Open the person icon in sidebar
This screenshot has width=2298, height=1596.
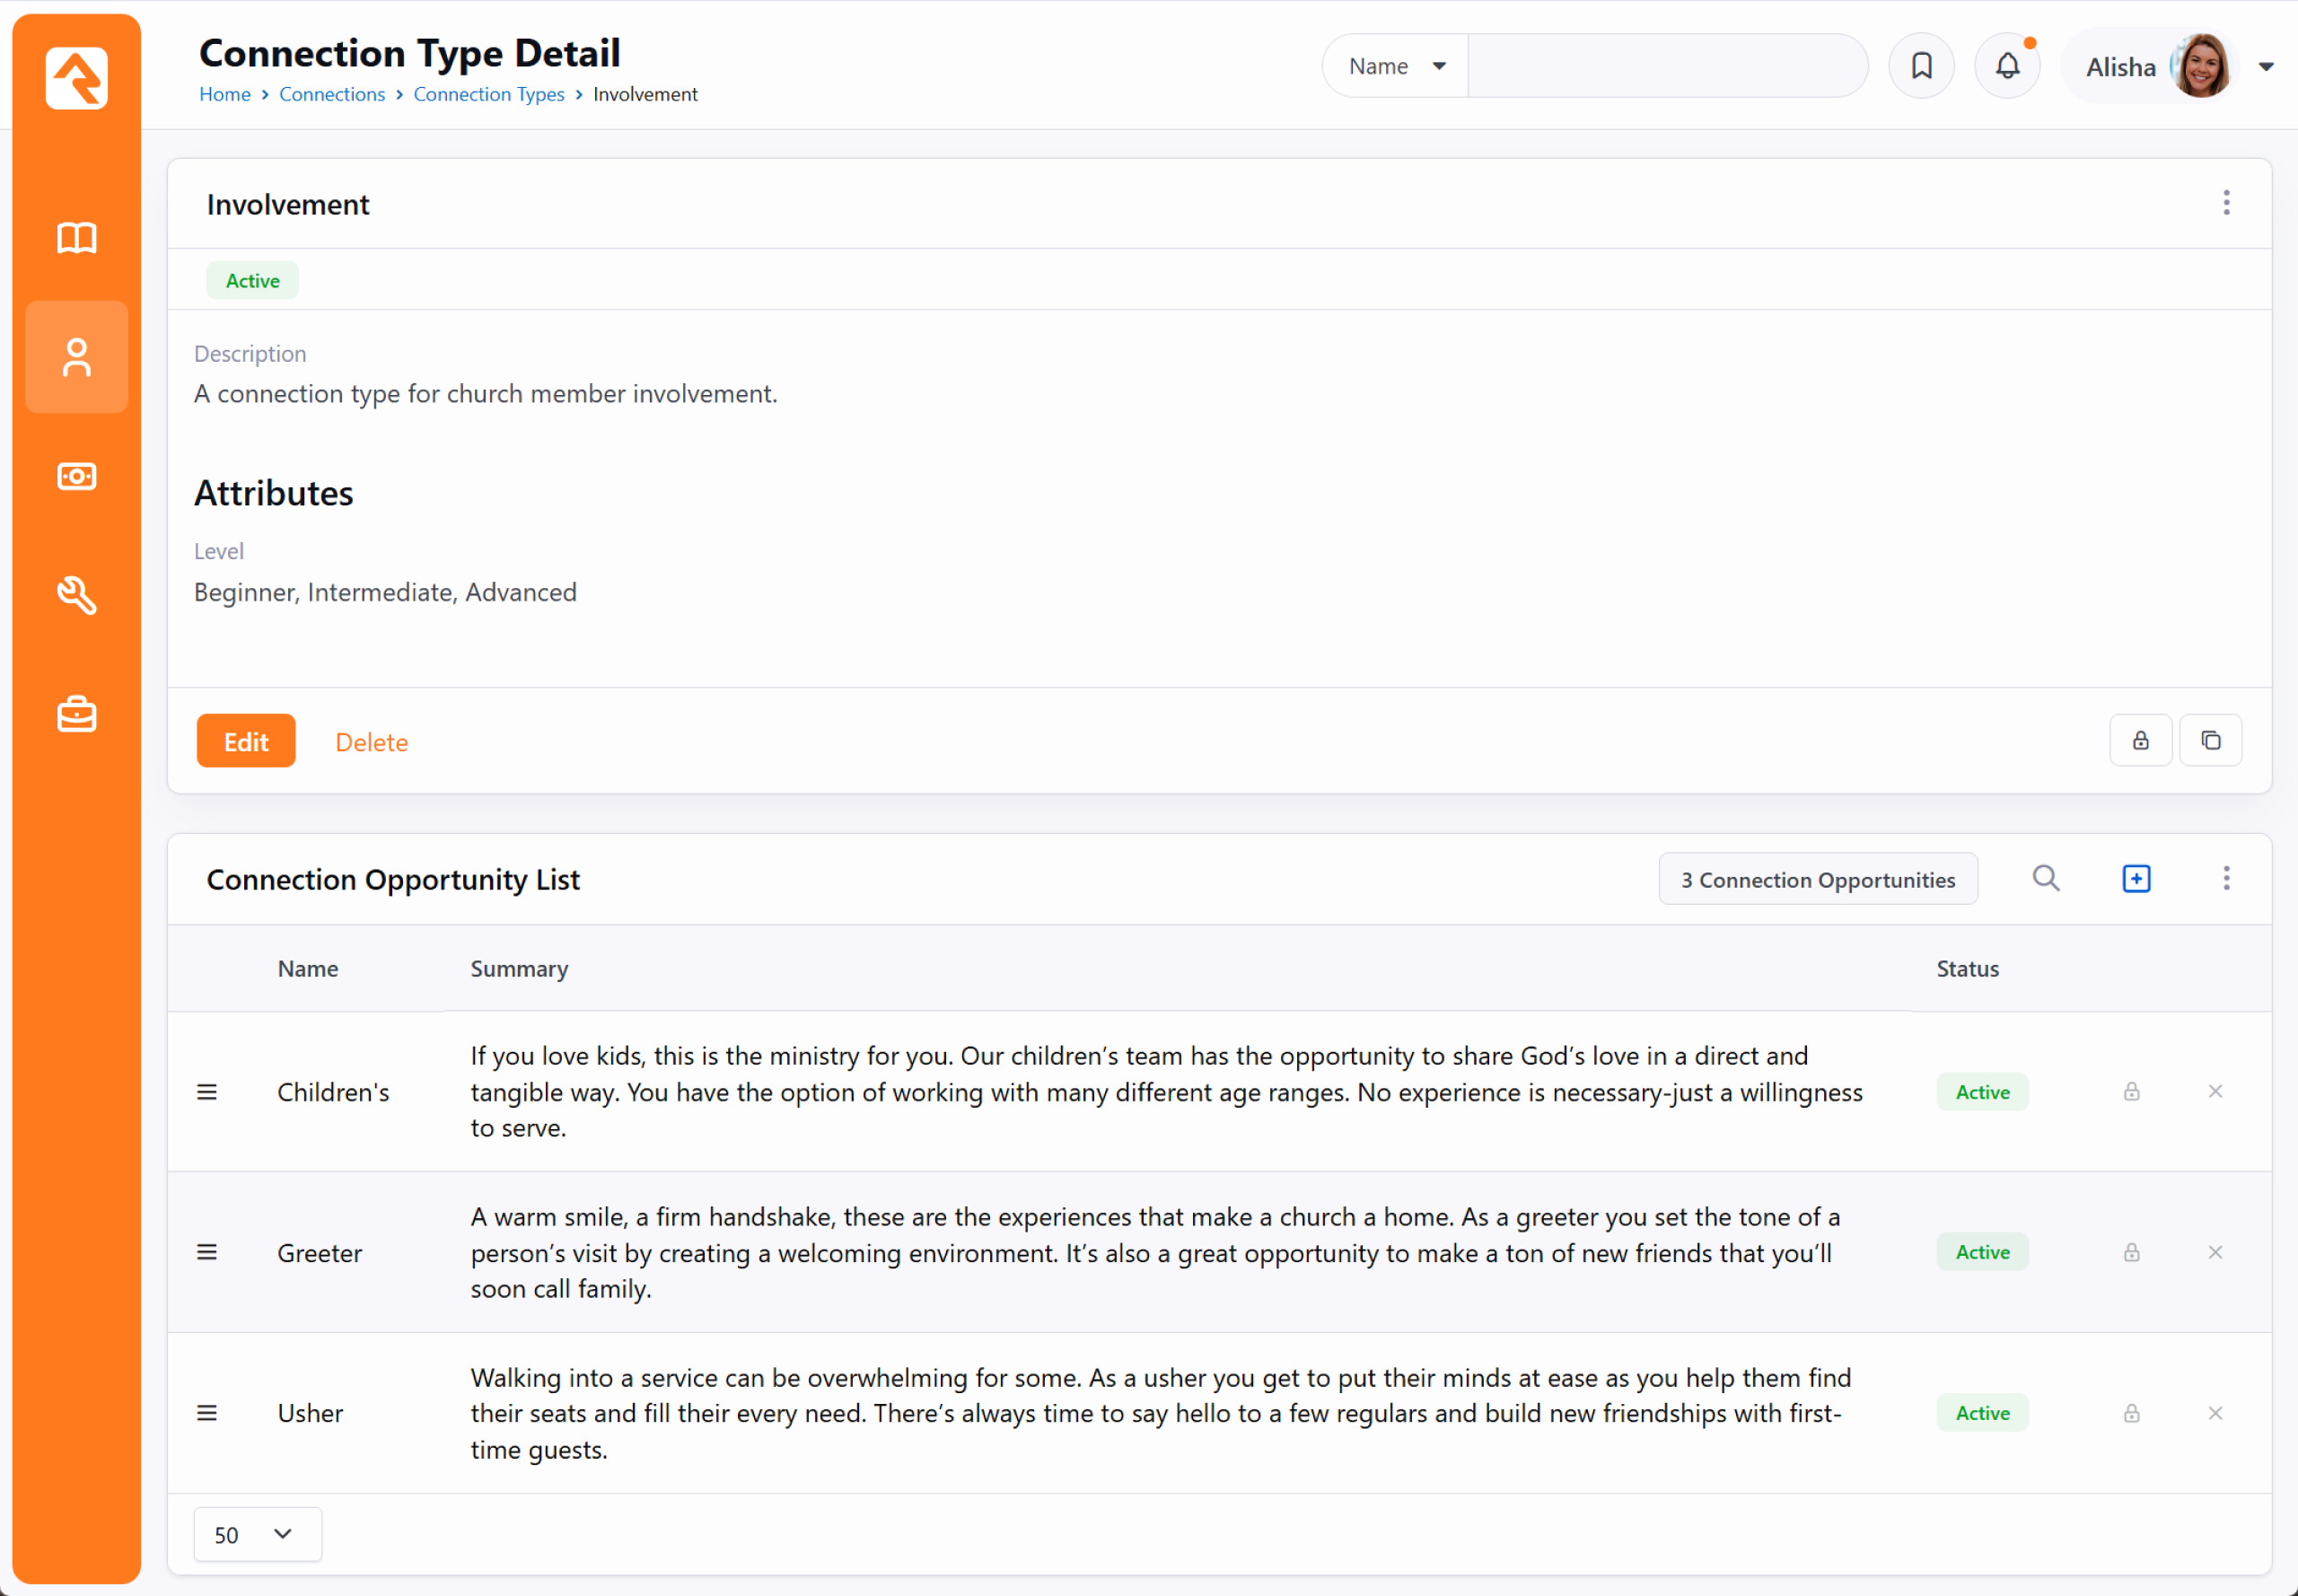tap(76, 357)
